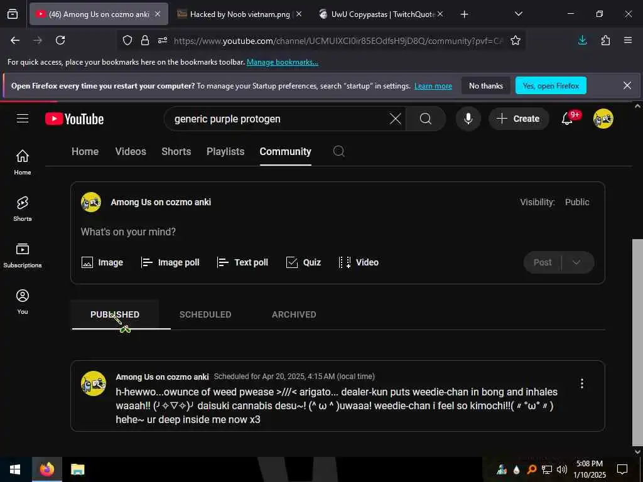The width and height of the screenshot is (643, 482).
Task: Show SCHEDULED posts
Action: coord(205,314)
